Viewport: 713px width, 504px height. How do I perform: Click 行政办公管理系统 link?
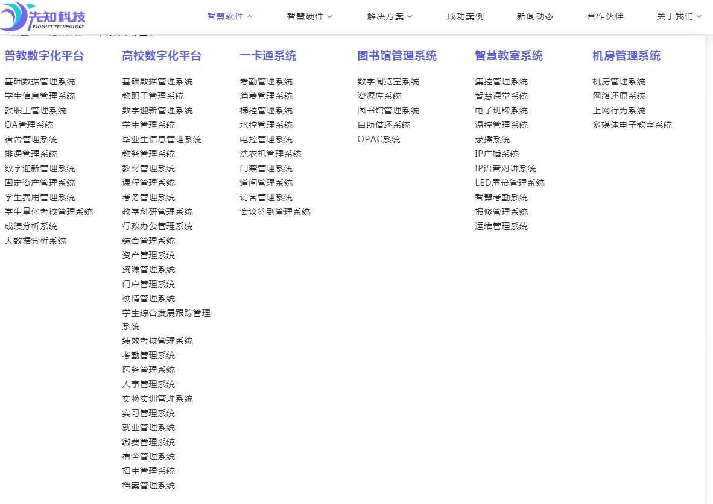point(157,226)
